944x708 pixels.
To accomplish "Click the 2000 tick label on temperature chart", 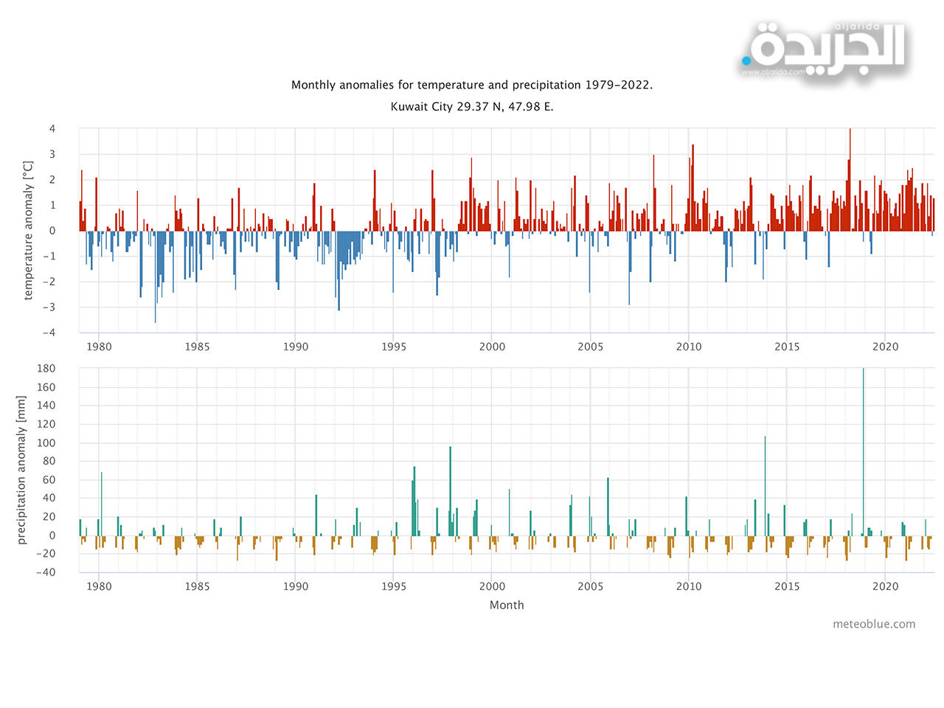I will 492,347.
